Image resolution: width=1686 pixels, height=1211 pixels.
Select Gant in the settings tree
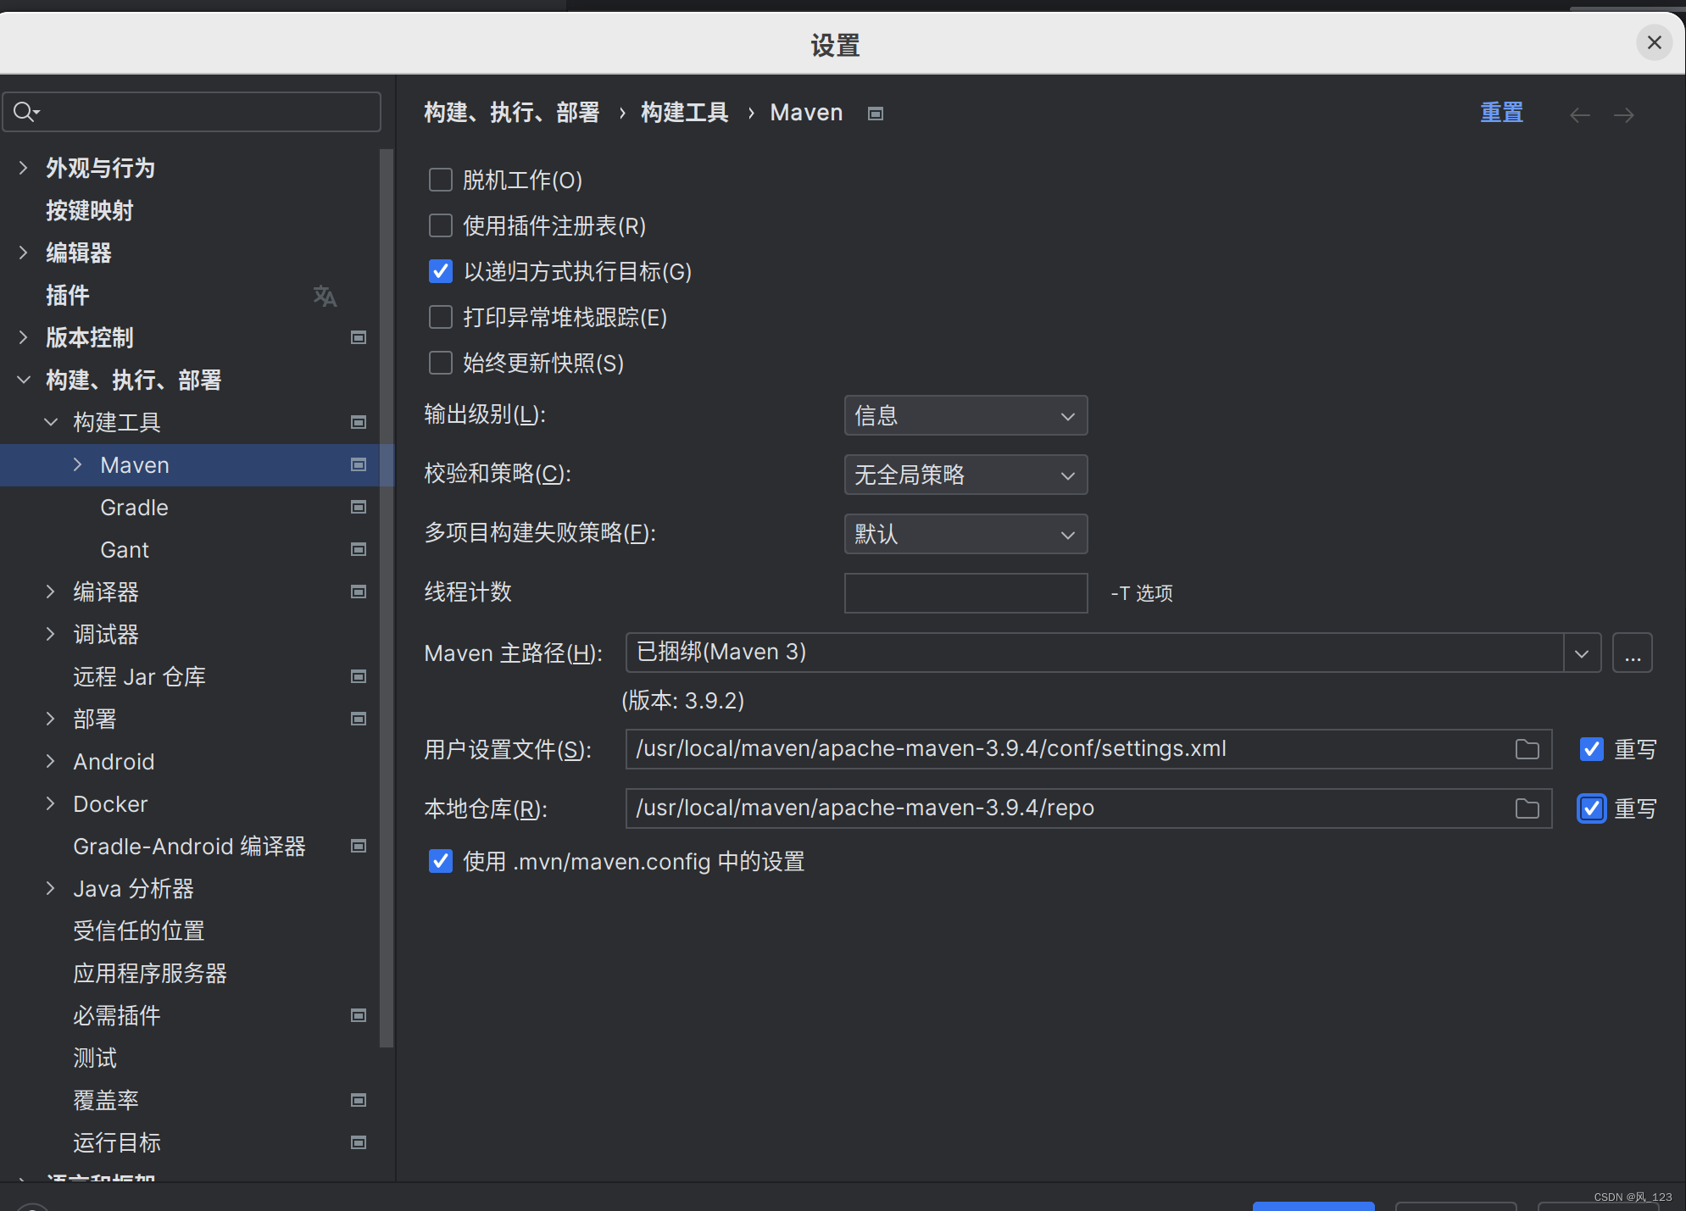[125, 549]
